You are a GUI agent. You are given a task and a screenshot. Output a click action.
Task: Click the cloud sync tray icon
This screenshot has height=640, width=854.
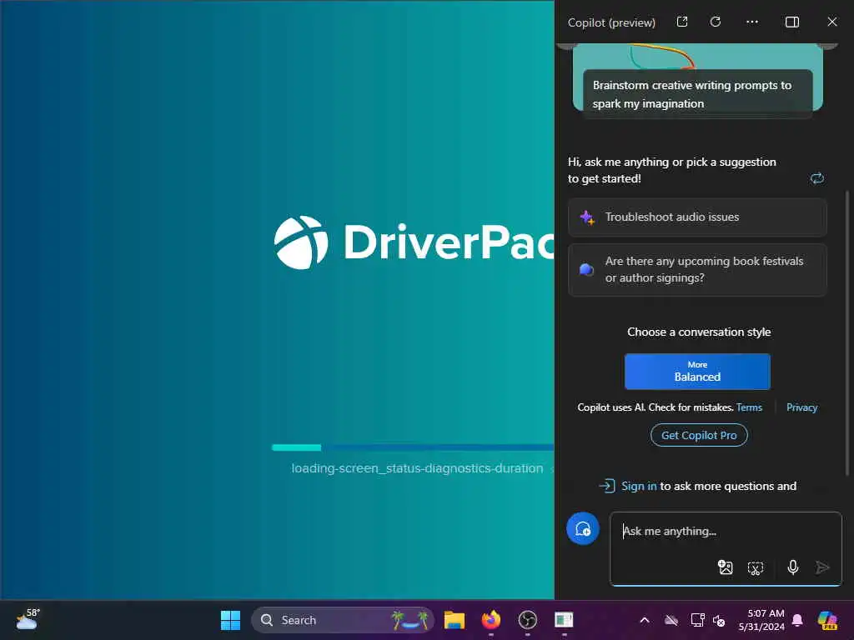tap(671, 620)
